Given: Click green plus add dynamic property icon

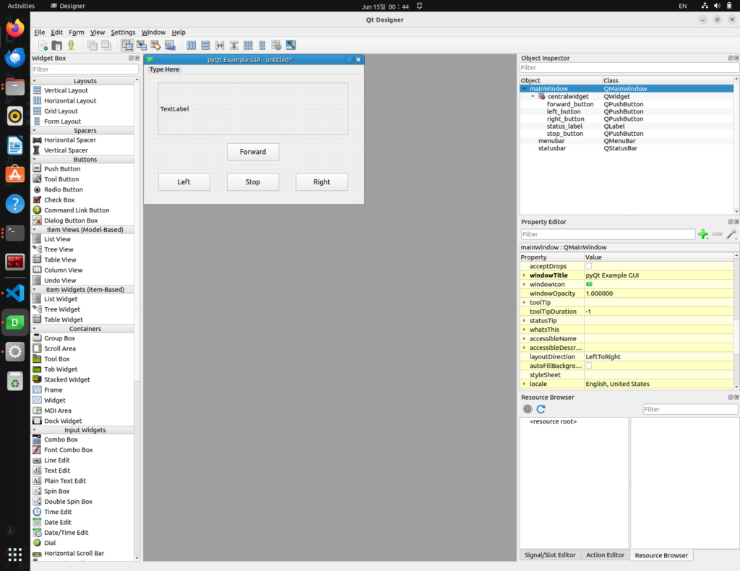Looking at the screenshot, I should click(703, 234).
